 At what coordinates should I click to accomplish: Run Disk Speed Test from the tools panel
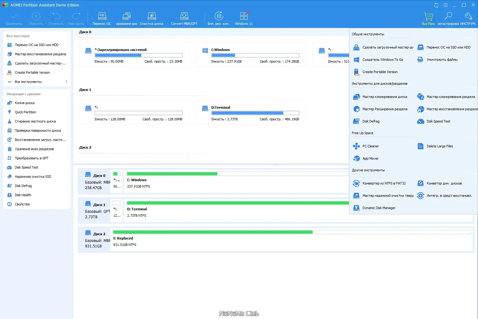[434, 121]
